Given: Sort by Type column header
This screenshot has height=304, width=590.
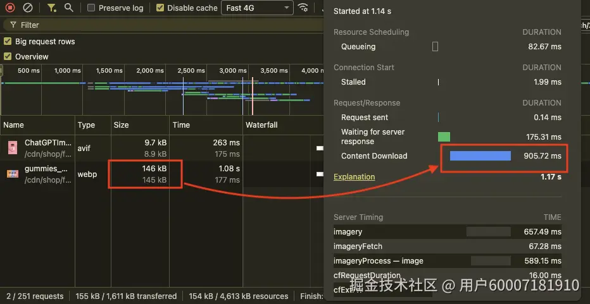Looking at the screenshot, I should click(93, 125).
